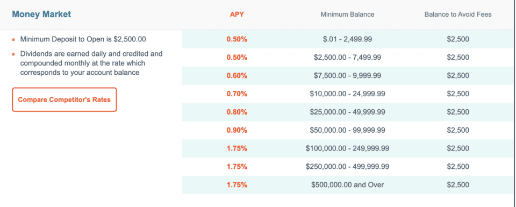Select the $100,000.00 - 249,999.99 tier
Image resolution: width=516 pixels, height=207 pixels.
(x=348, y=148)
